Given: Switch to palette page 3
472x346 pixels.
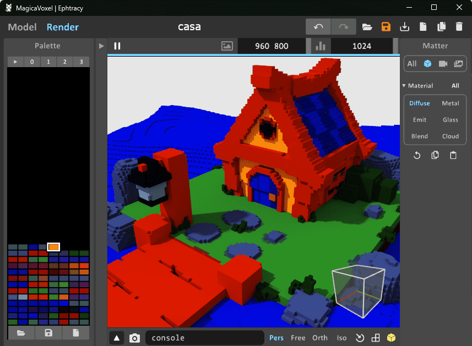Looking at the screenshot, I should [81, 62].
